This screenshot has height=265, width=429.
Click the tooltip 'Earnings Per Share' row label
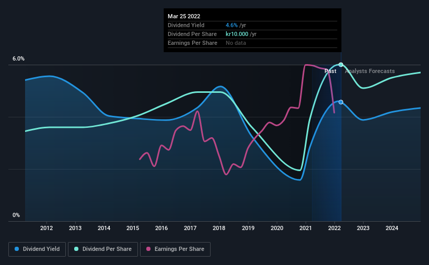(192, 43)
